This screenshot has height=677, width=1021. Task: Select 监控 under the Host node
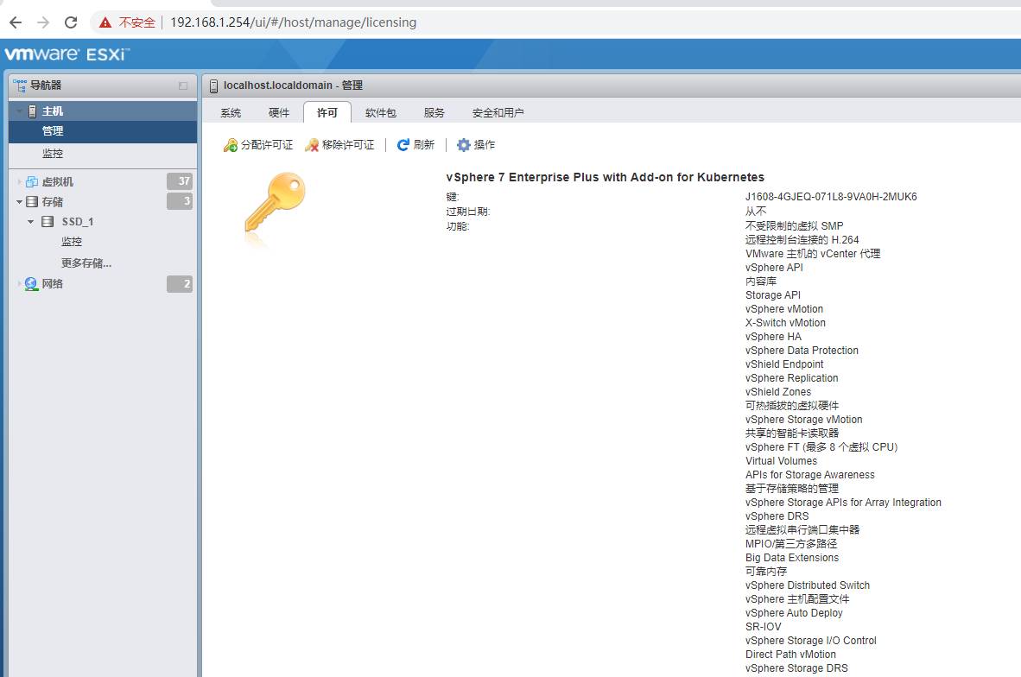[53, 154]
